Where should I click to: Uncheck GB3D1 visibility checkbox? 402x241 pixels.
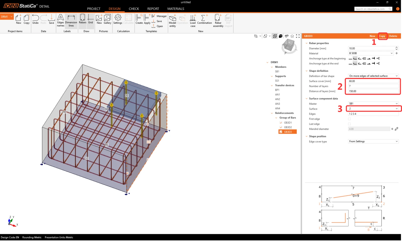(281, 123)
